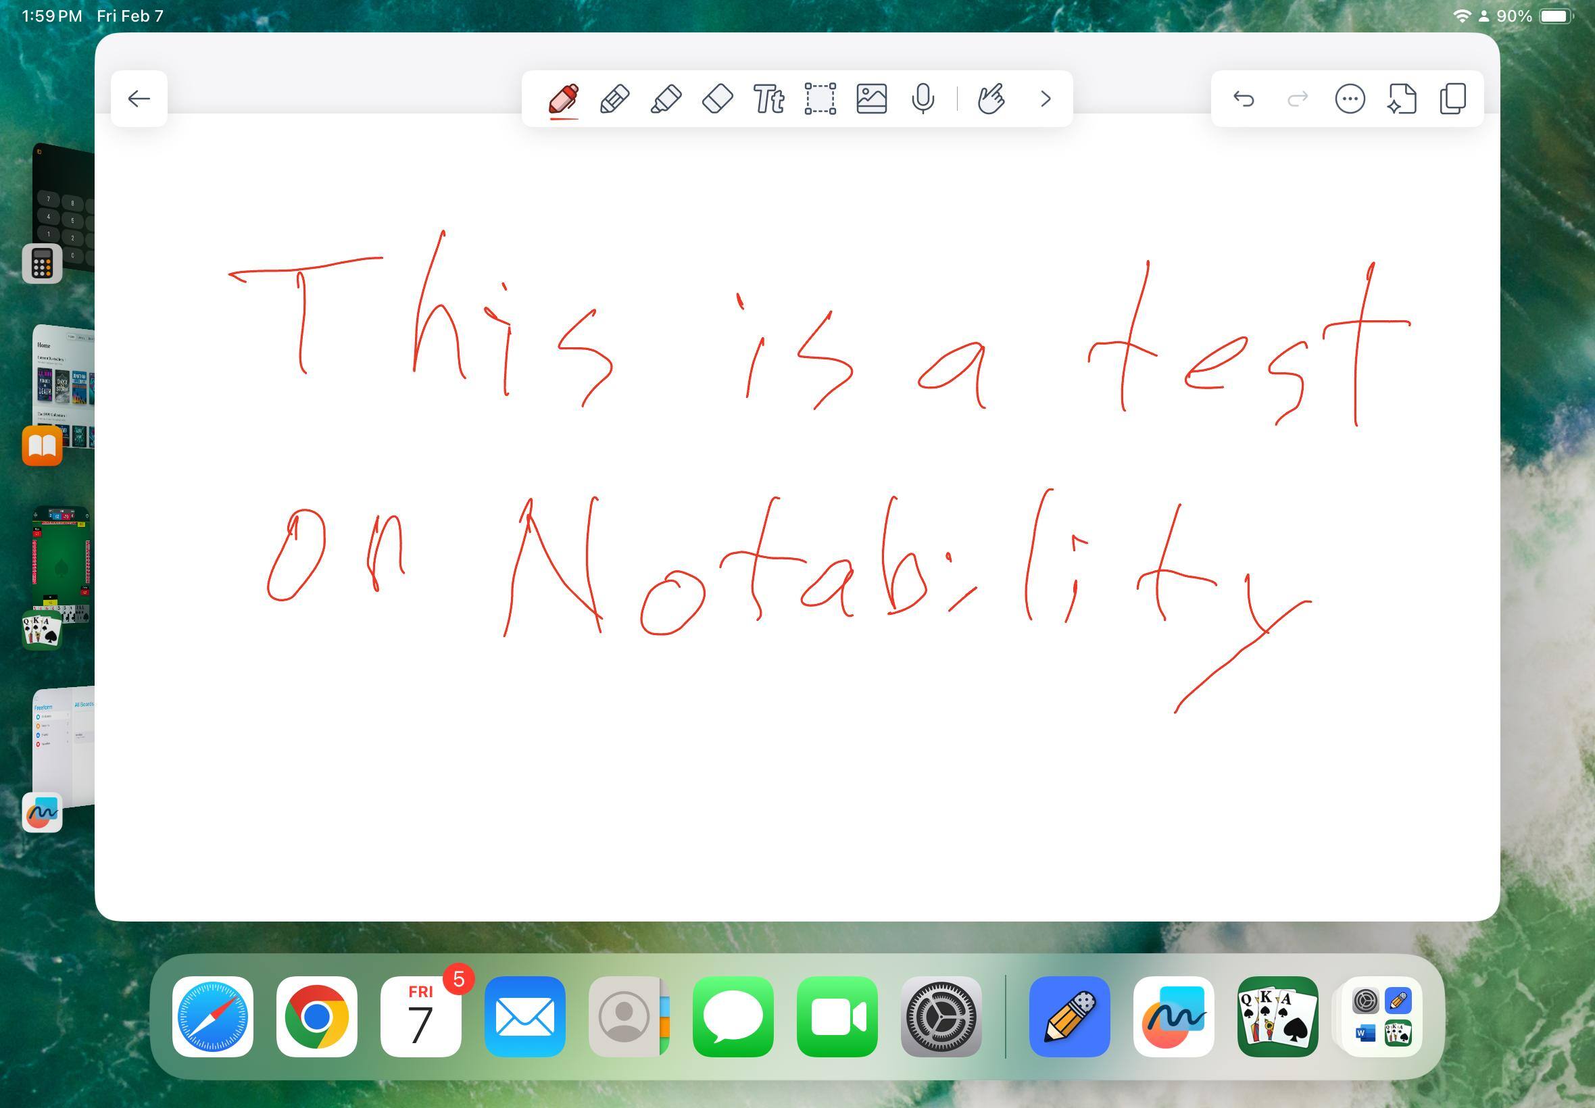Open the more options menu

(x=1350, y=99)
